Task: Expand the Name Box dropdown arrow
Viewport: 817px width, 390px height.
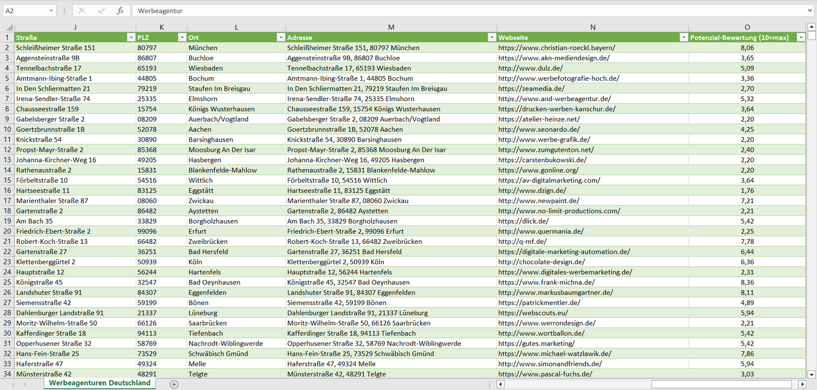Action: pos(51,11)
